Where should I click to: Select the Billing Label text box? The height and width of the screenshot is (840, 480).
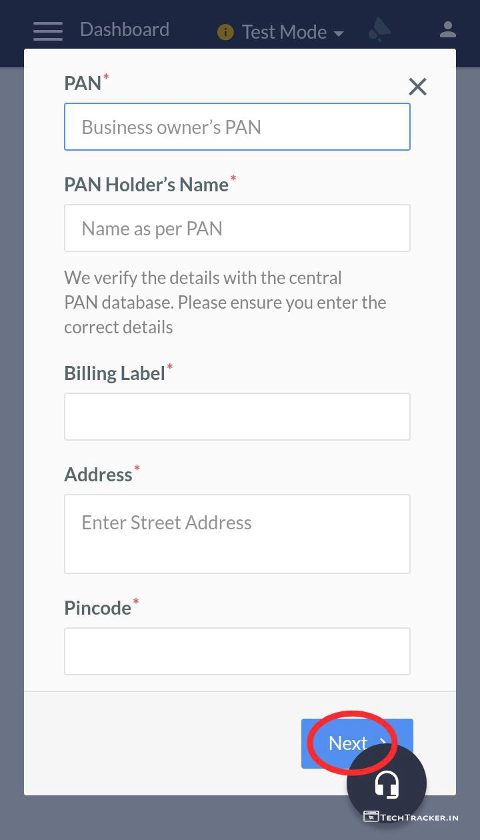coord(237,417)
